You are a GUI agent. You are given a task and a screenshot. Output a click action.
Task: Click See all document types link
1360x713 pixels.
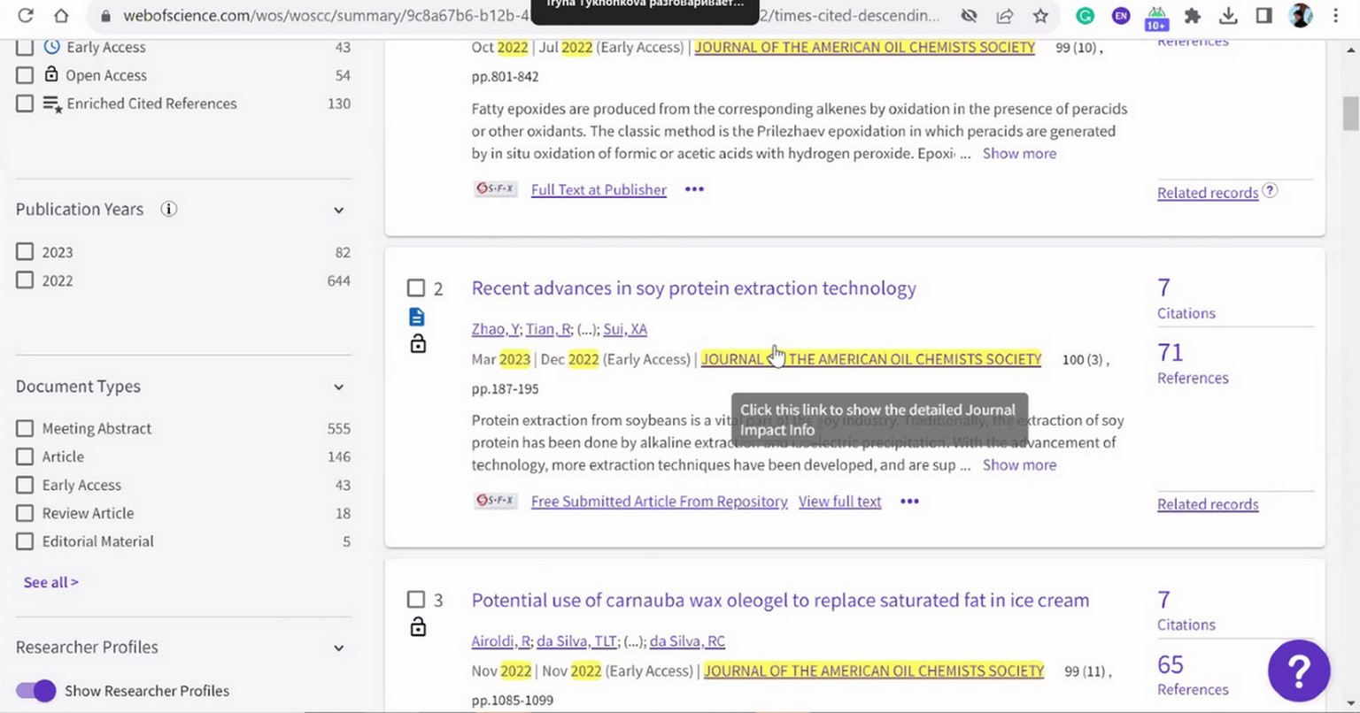pyautogui.click(x=50, y=582)
